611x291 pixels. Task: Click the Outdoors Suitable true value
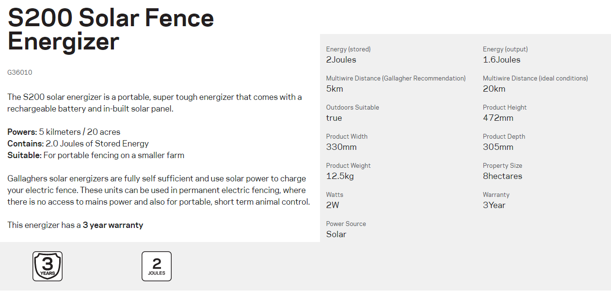(x=334, y=118)
